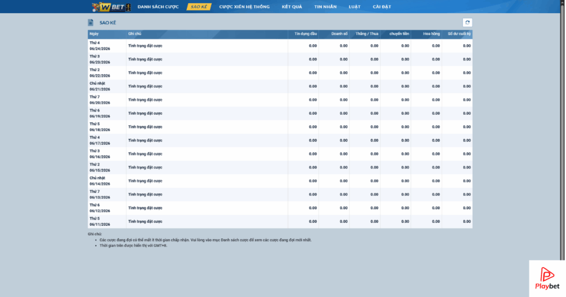Click the Doanh số column header
The height and width of the screenshot is (297, 566).
[334, 34]
